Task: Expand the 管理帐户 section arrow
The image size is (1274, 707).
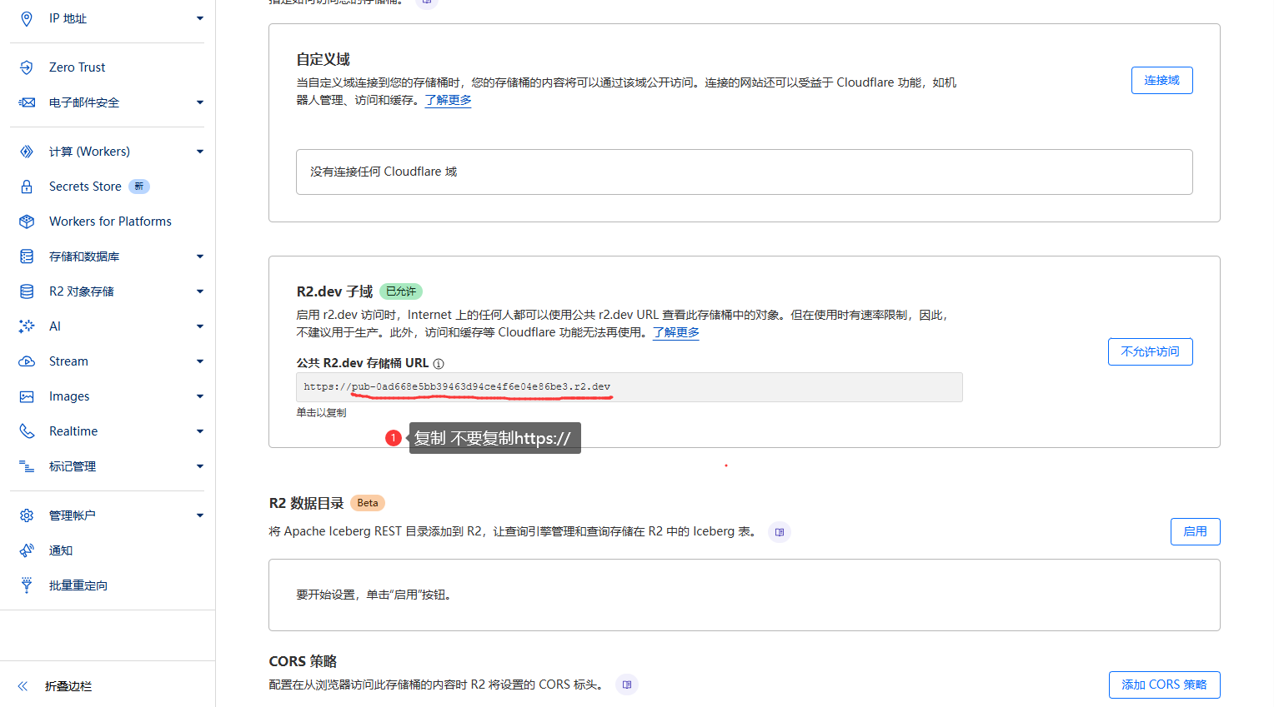Action: point(199,515)
